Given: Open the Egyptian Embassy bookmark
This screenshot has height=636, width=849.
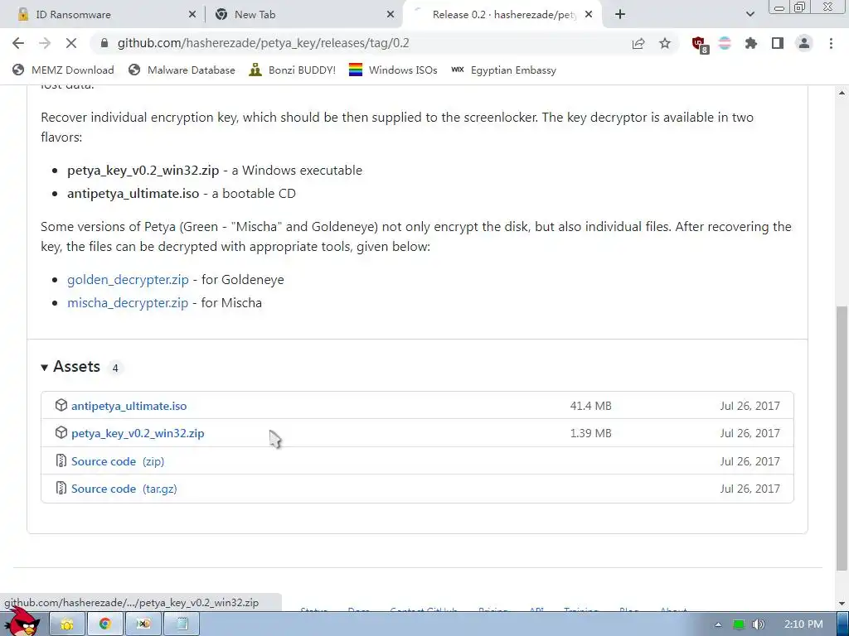Looking at the screenshot, I should point(503,70).
